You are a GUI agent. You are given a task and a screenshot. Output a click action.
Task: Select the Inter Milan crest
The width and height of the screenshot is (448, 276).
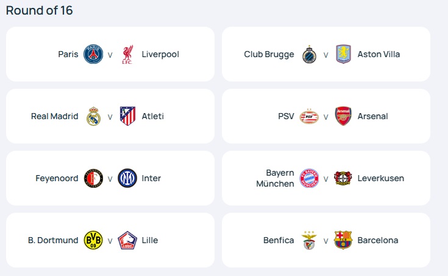click(x=127, y=178)
